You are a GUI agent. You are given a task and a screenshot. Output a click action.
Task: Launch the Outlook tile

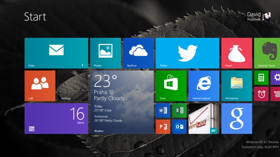[x=179, y=127]
